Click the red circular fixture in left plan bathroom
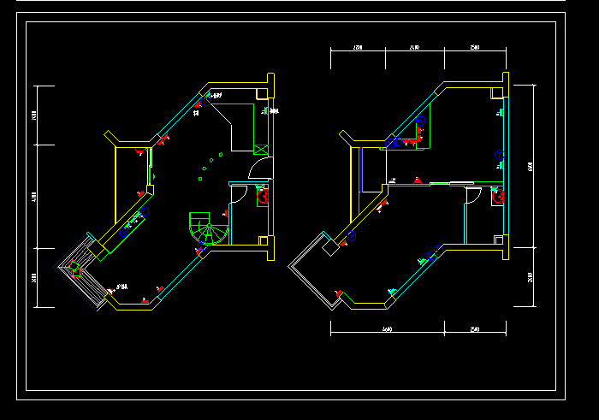This screenshot has height=420, width=599. [262, 196]
